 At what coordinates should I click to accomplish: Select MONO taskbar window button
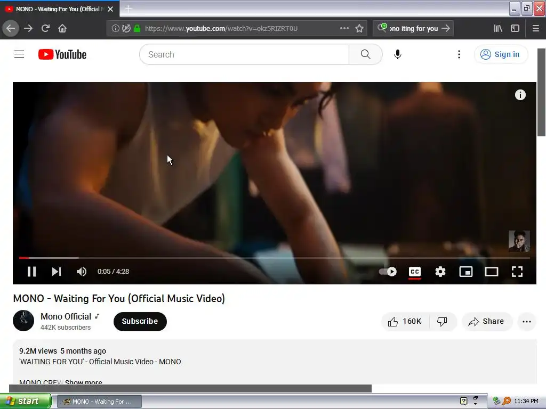99,402
